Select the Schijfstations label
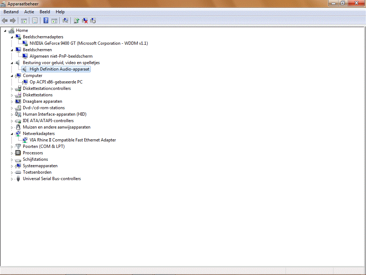The width and height of the screenshot is (366, 275). click(x=35, y=159)
